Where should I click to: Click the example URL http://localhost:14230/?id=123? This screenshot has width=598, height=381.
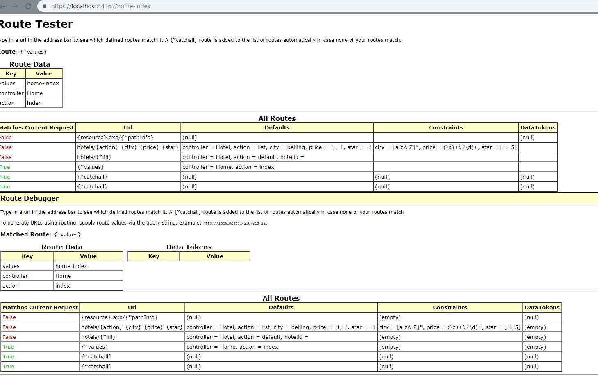pyautogui.click(x=235, y=223)
